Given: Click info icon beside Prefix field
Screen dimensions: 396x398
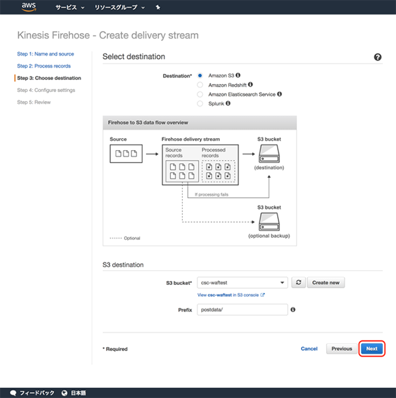Looking at the screenshot, I should coord(292,309).
